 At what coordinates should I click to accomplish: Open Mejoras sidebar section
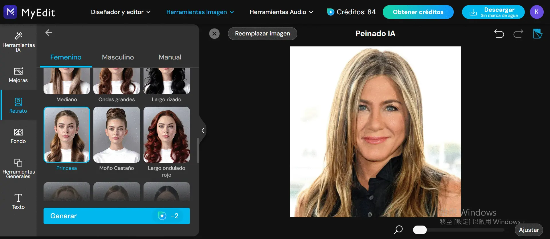(18, 75)
